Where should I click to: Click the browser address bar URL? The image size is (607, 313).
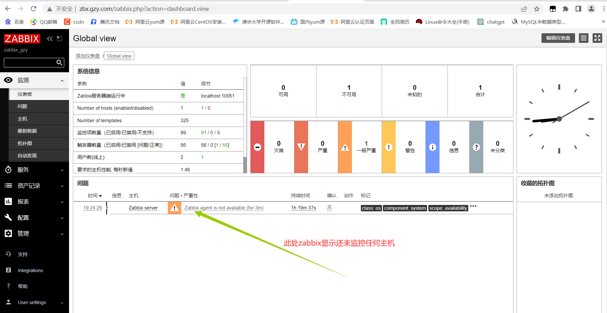(x=144, y=9)
